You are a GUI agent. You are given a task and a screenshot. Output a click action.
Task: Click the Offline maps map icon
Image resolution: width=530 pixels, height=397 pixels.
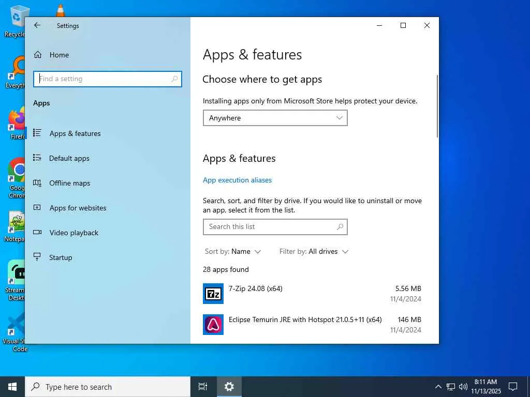point(37,182)
